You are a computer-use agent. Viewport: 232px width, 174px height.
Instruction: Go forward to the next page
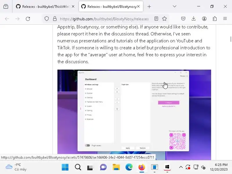point(17,19)
